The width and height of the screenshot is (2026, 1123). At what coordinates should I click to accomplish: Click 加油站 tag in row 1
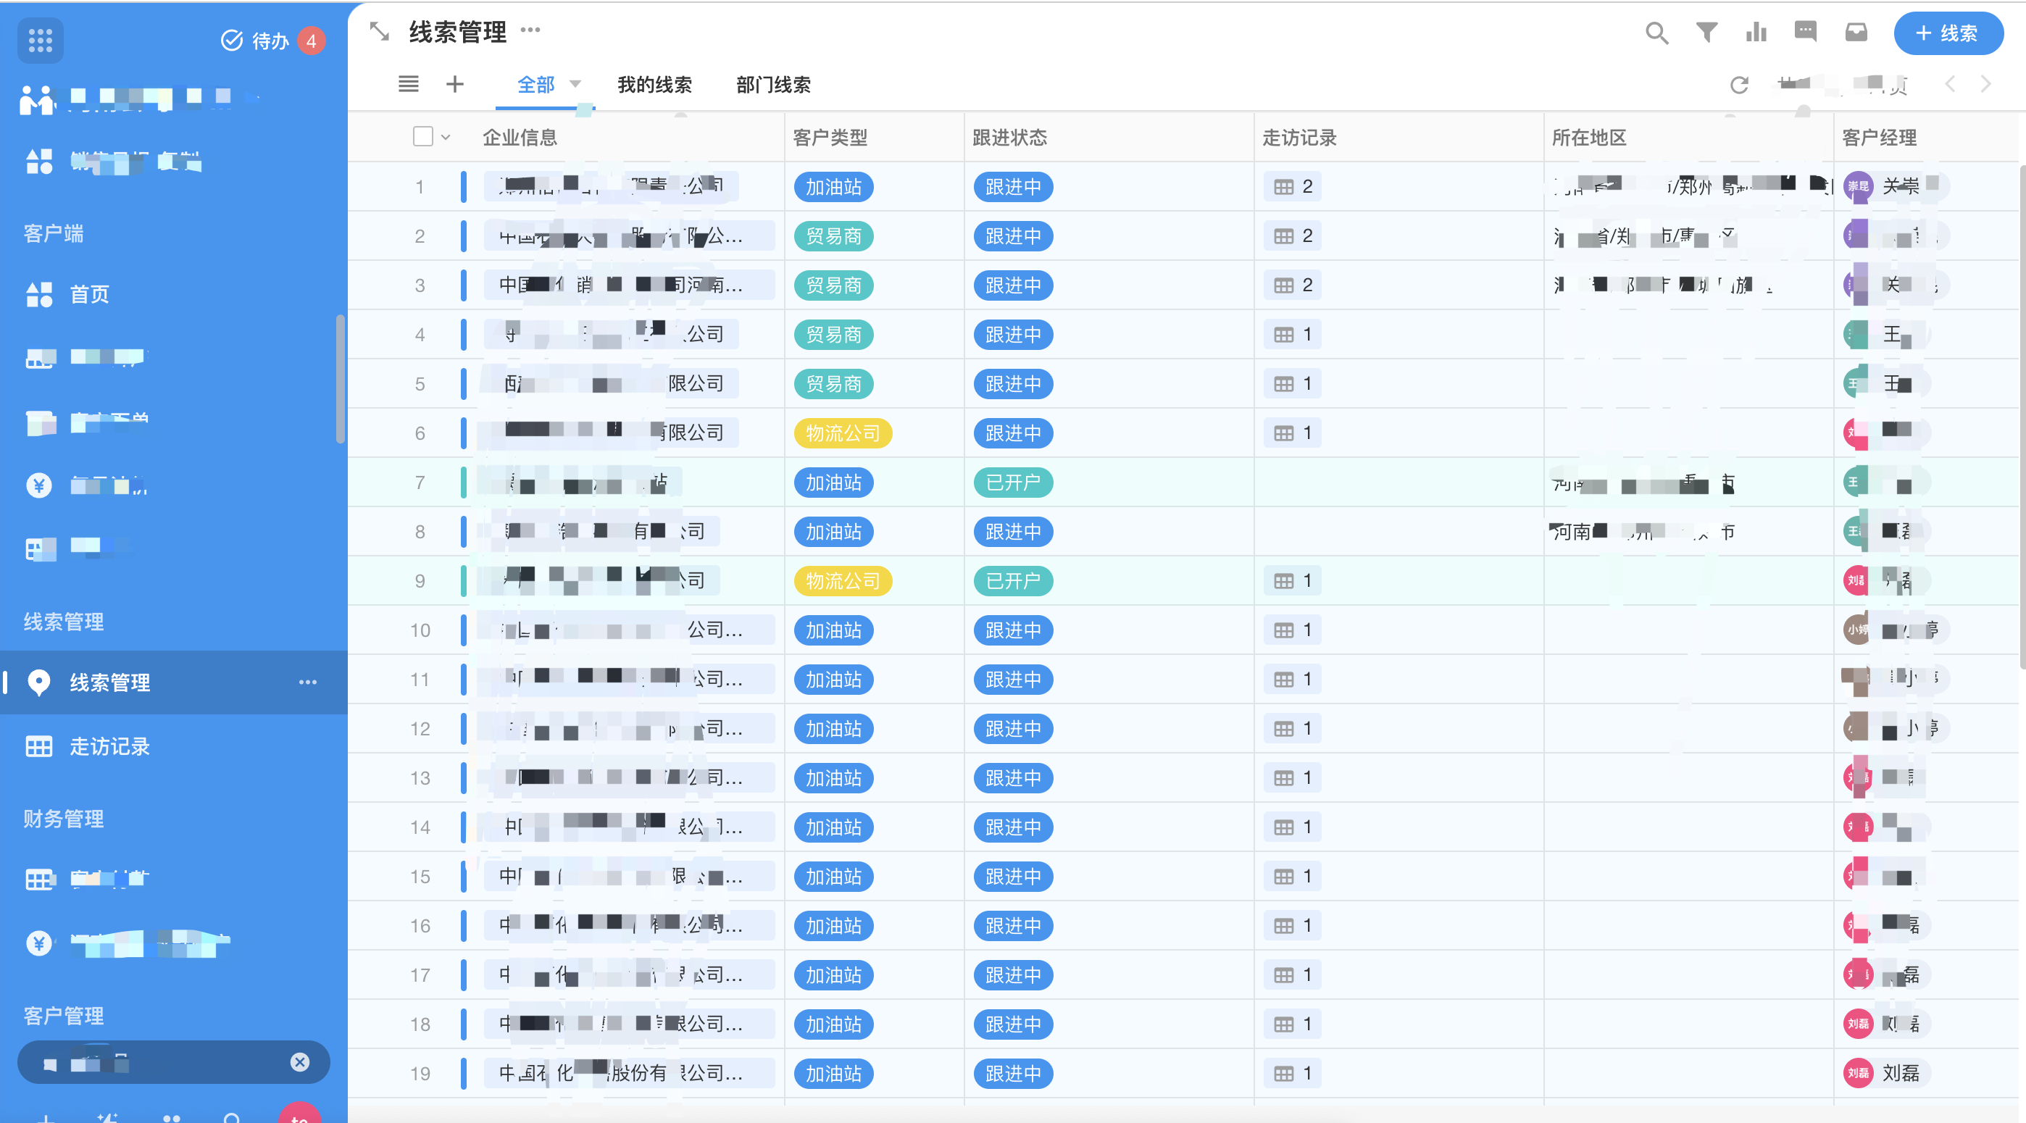[834, 187]
